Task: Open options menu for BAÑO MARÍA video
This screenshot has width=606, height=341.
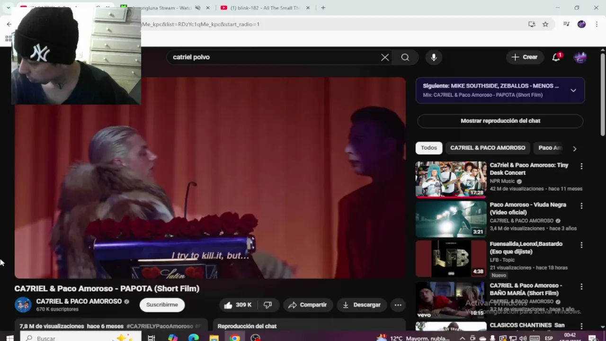Action: pyautogui.click(x=581, y=287)
